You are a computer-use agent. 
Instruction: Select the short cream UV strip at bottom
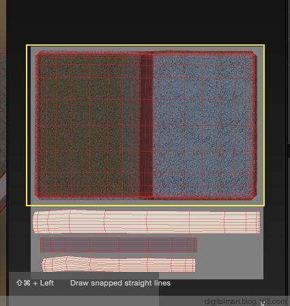[119, 264]
